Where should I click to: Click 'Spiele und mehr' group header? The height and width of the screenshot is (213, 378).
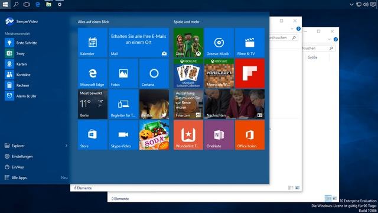[x=187, y=22]
